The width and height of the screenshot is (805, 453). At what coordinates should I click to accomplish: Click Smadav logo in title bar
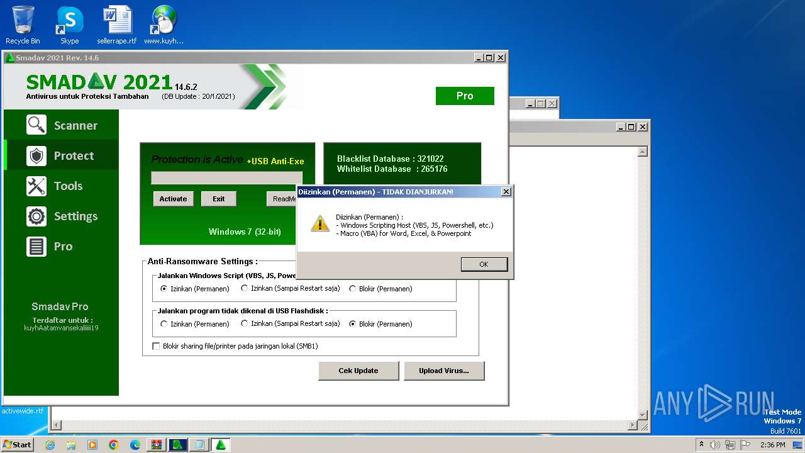(x=9, y=58)
